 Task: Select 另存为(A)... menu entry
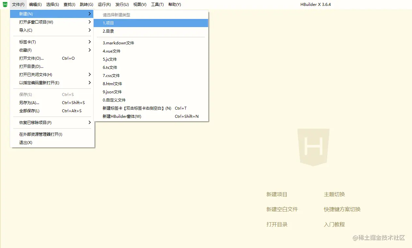[x=52, y=103]
